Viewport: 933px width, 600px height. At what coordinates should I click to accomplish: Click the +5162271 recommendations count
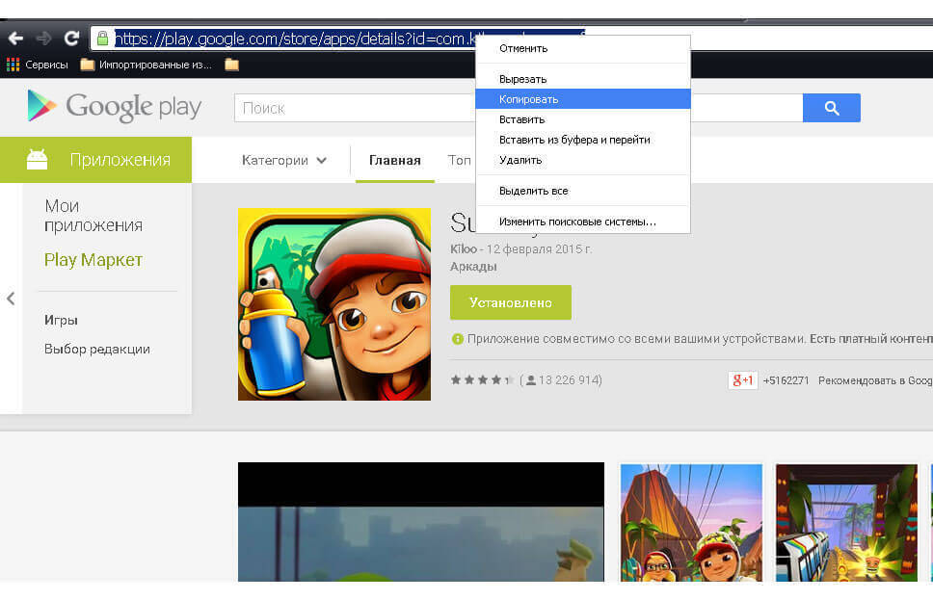[786, 380]
